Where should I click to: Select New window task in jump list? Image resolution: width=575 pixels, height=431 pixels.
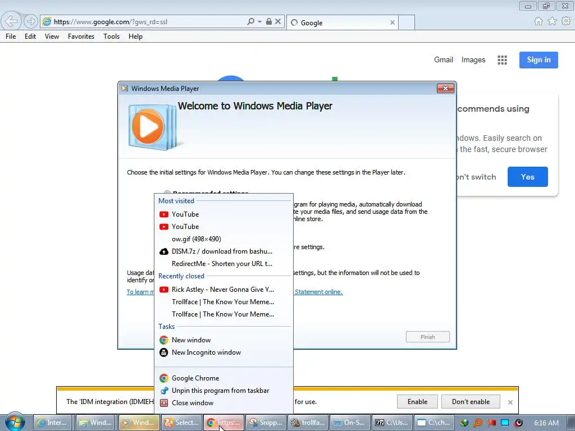click(x=223, y=340)
